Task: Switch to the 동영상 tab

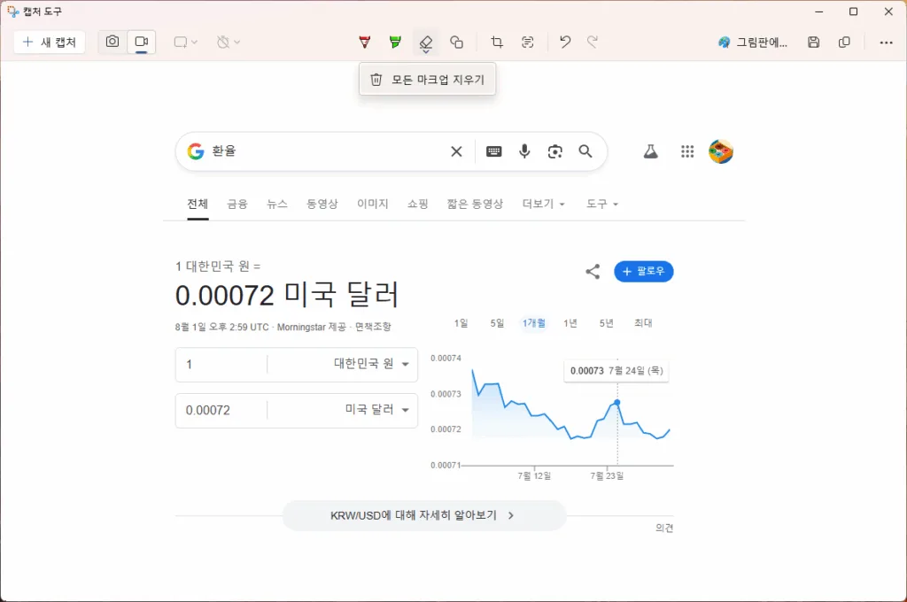Action: [322, 204]
